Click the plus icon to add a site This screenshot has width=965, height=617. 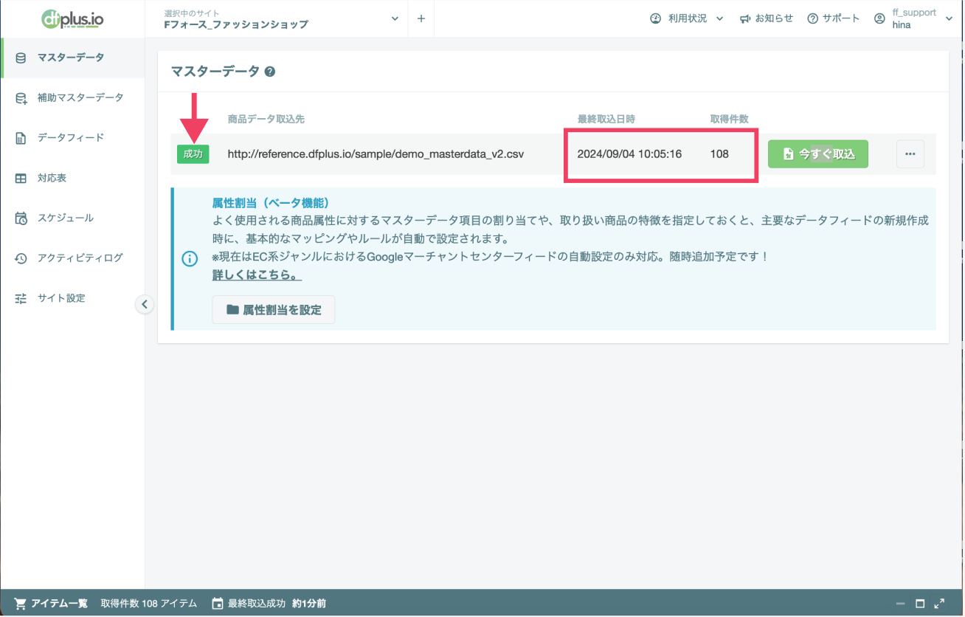(421, 18)
